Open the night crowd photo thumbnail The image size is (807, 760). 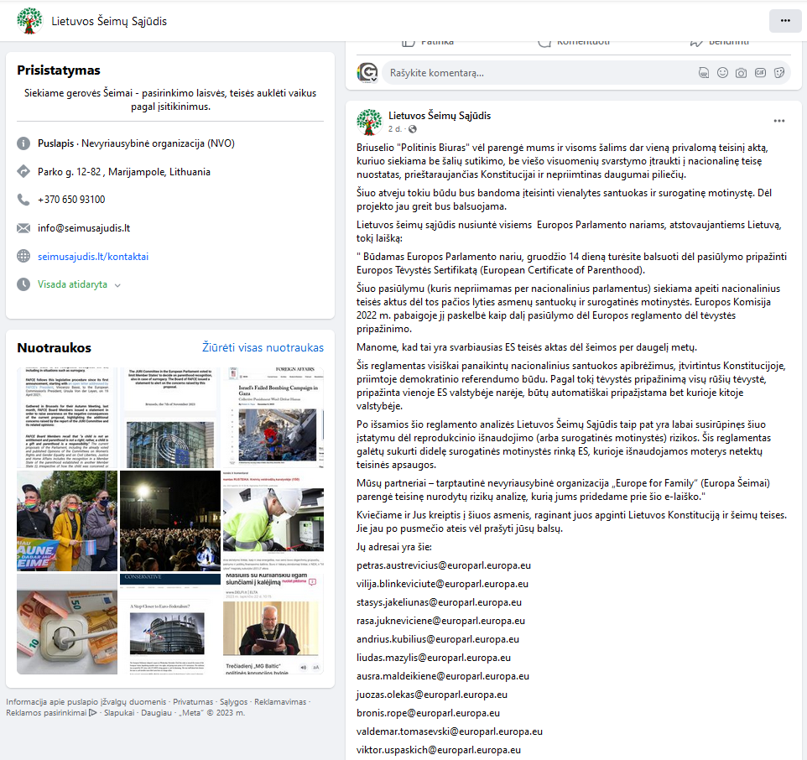pos(169,521)
